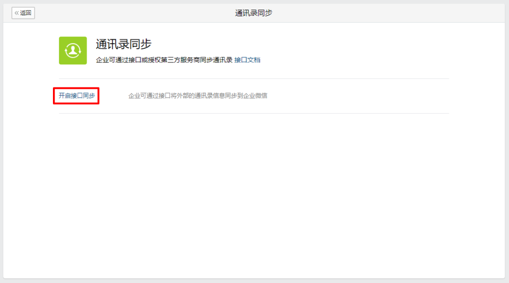509x283 pixels.
Task: Click the 返回 back button
Action: click(23, 13)
